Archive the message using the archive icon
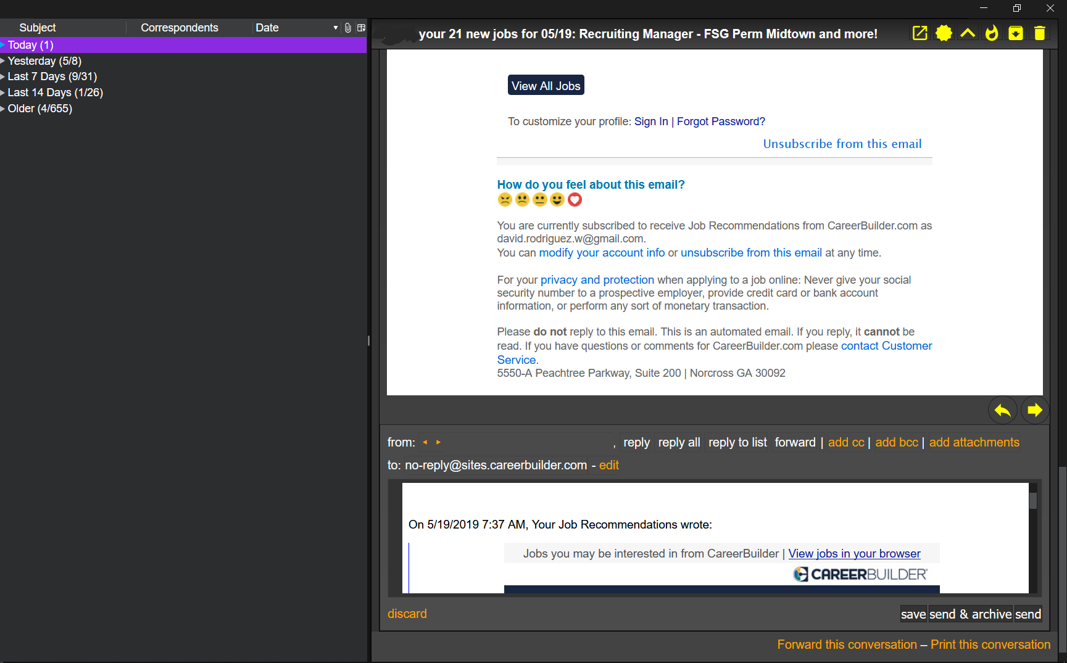 (x=1016, y=33)
